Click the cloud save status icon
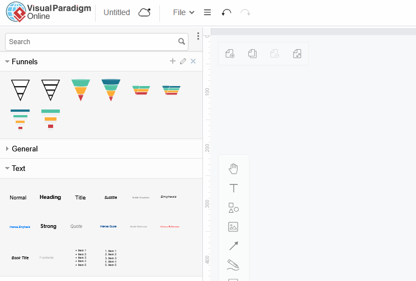The height and width of the screenshot is (281, 416). 145,12
